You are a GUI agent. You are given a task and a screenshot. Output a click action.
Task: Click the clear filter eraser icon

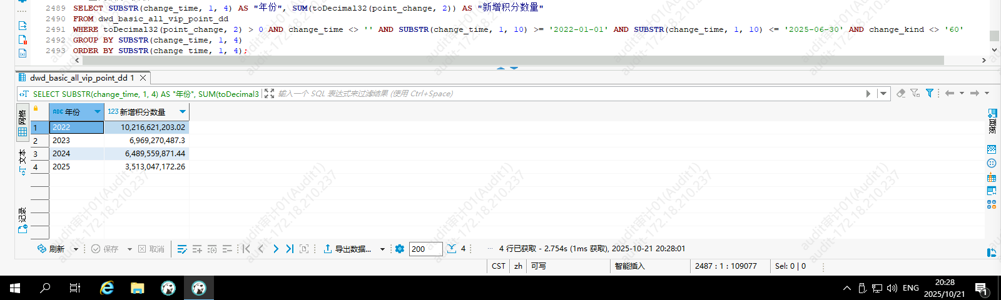click(x=901, y=93)
